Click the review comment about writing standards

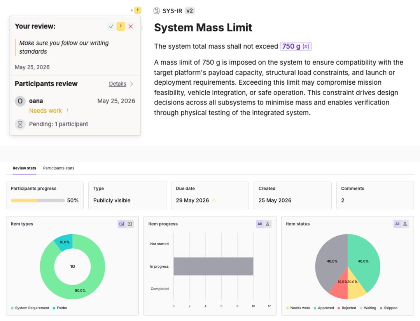point(64,47)
